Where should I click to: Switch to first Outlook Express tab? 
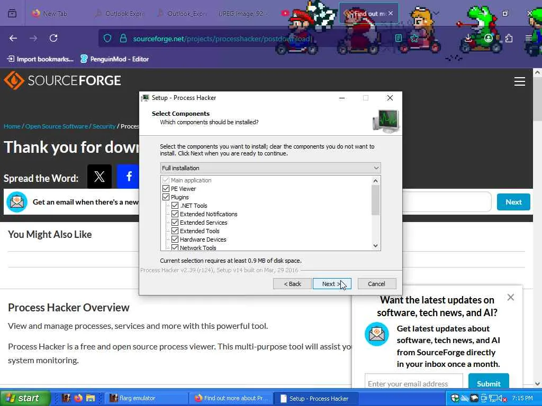coord(119,13)
